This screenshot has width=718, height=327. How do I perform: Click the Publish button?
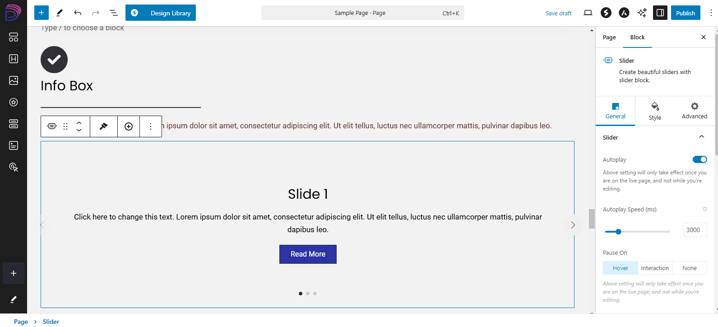(x=685, y=13)
